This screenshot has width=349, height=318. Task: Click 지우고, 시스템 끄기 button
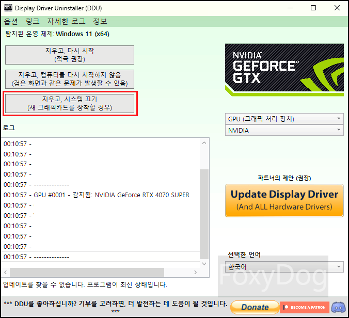pos(70,103)
